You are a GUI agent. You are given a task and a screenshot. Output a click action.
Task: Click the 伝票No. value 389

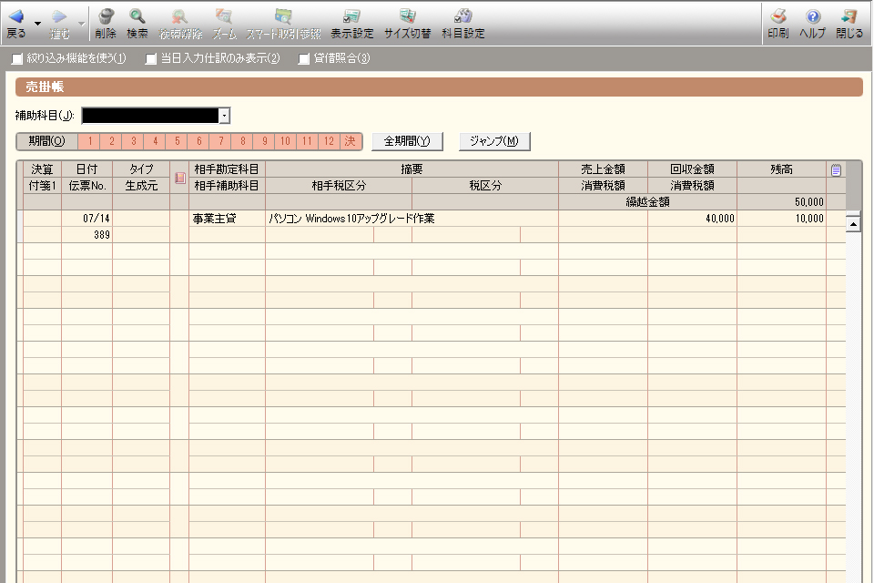87,235
